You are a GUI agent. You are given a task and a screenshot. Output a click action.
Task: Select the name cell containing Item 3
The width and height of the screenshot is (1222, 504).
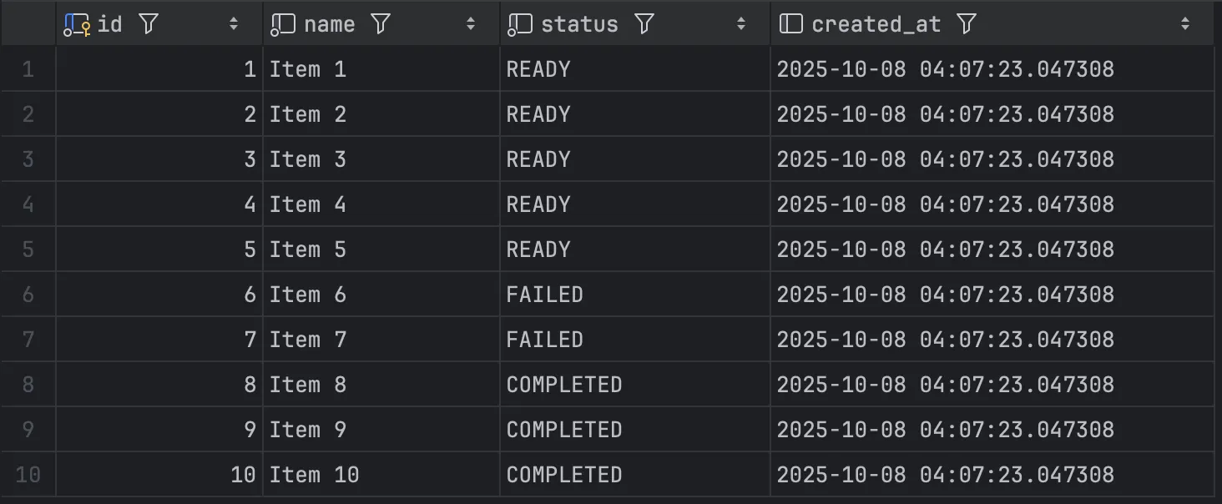[307, 159]
